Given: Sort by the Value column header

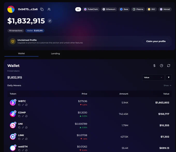Looking at the screenshot, I should (166, 94).
